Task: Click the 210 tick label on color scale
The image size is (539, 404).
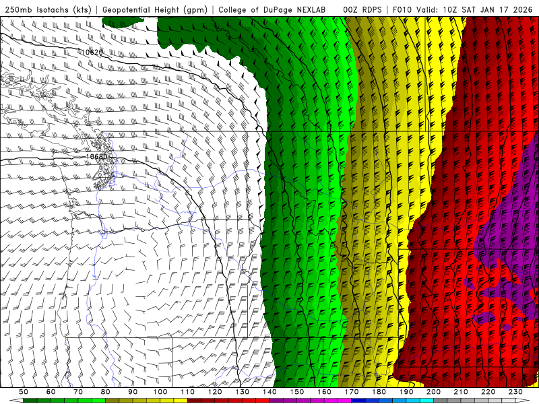Action: pyautogui.click(x=461, y=392)
